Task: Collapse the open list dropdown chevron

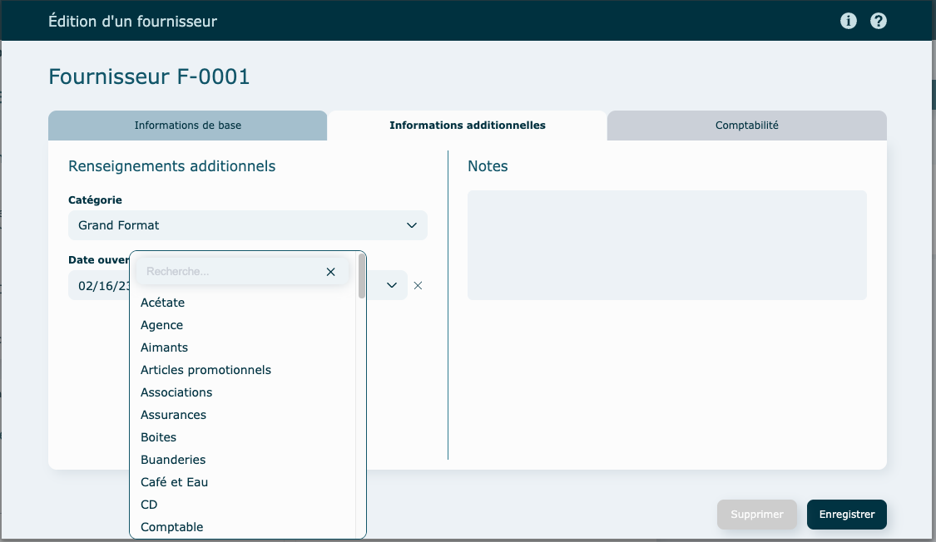Action: pos(392,286)
